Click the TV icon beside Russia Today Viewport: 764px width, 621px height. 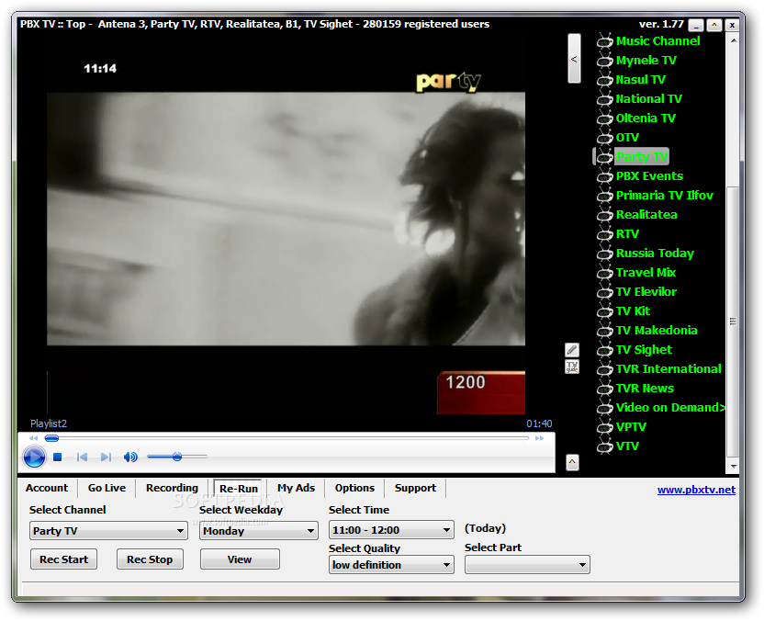tap(604, 254)
